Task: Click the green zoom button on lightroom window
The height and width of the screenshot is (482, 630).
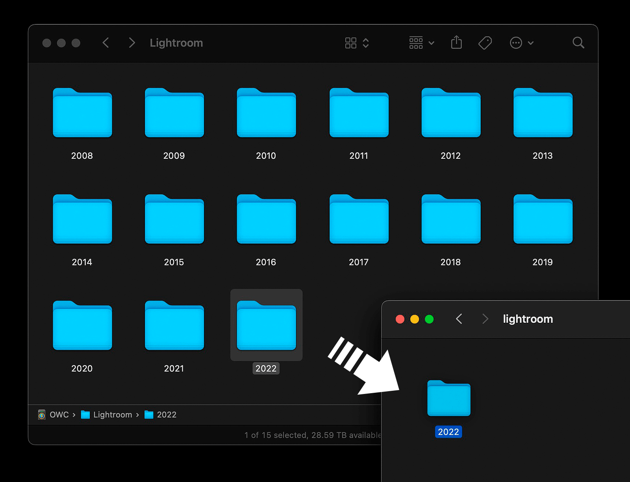Action: tap(429, 319)
